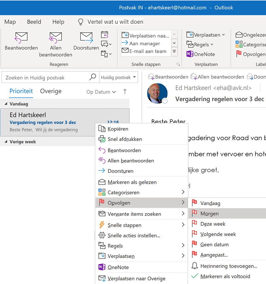Click the magnifying glass search icon
Screen dimensions: 266x284
(92, 77)
